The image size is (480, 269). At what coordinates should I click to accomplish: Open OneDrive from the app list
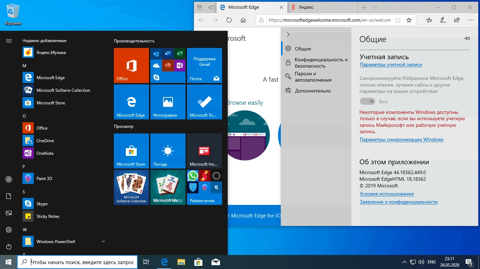[63, 141]
